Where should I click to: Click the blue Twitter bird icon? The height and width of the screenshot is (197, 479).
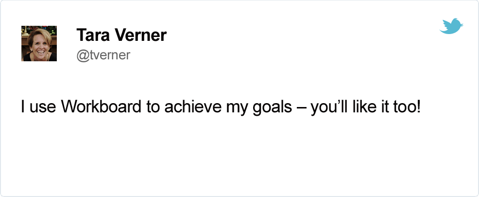pos(451,26)
